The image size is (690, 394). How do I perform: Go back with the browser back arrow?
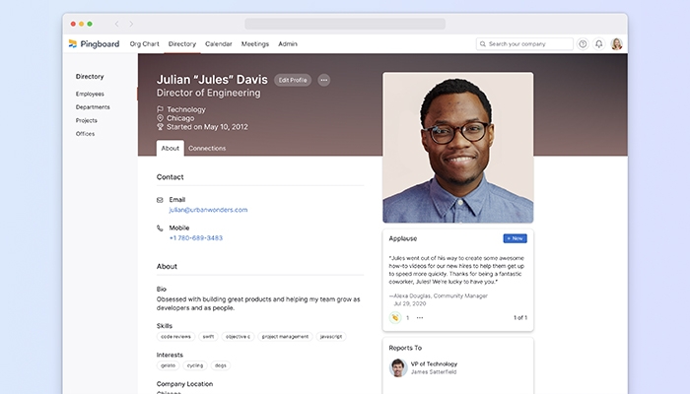116,24
